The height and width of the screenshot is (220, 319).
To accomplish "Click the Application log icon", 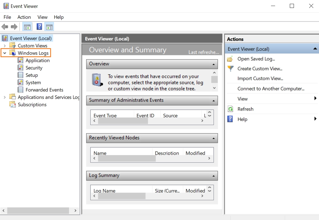I will coord(20,60).
